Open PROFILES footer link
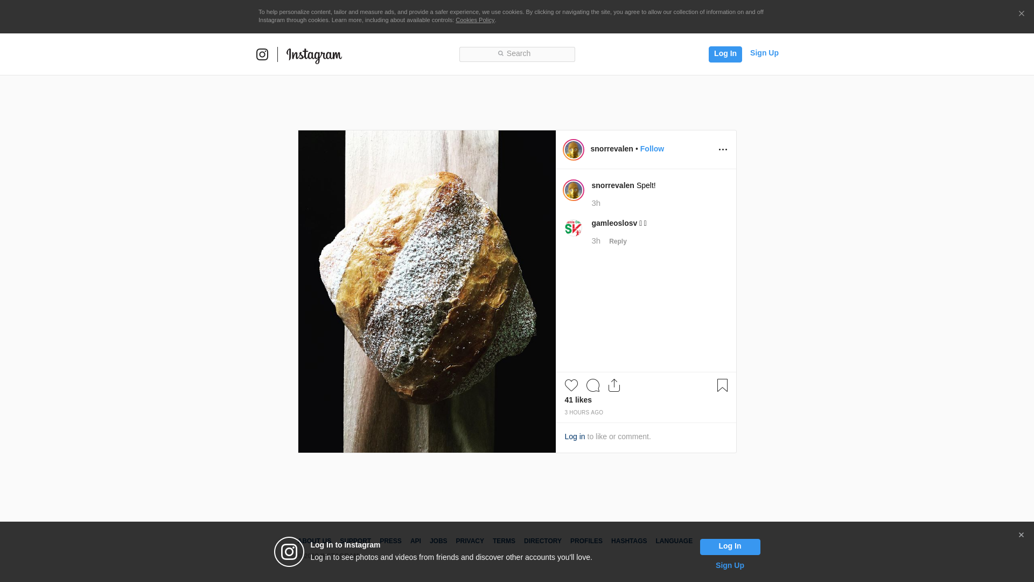The height and width of the screenshot is (582, 1034). tap(586, 541)
